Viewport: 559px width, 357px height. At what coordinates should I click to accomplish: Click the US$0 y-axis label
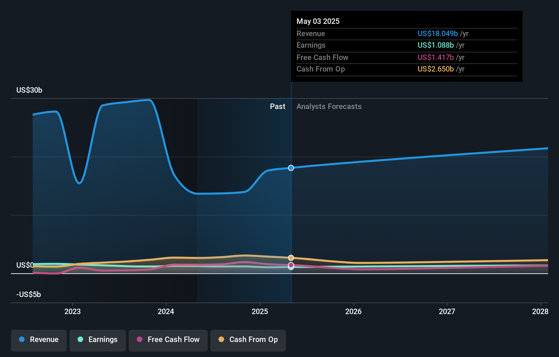click(25, 265)
